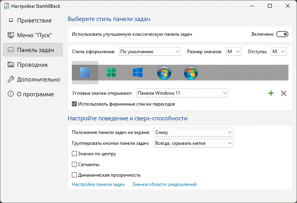Minimize the StartAllBack settings window

coord(252,6)
